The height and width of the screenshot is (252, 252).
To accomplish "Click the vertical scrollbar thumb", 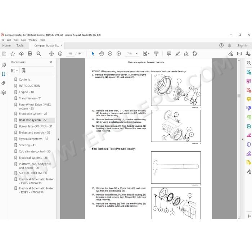I will (239, 95).
